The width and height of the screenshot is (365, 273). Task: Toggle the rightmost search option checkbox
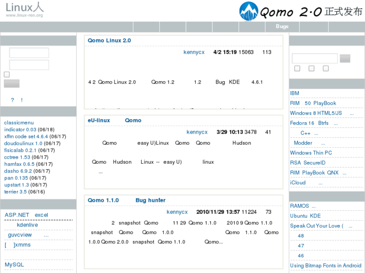click(326, 68)
